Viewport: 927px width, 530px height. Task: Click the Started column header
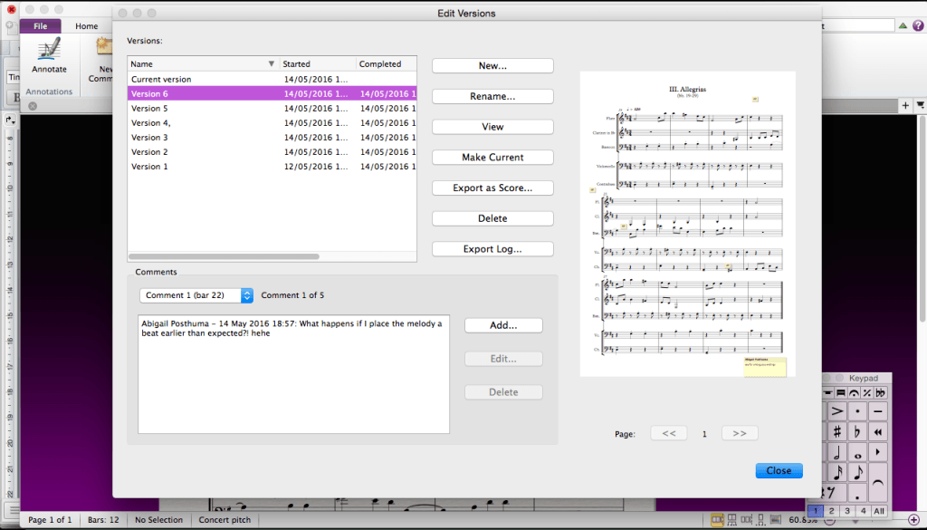click(x=318, y=64)
